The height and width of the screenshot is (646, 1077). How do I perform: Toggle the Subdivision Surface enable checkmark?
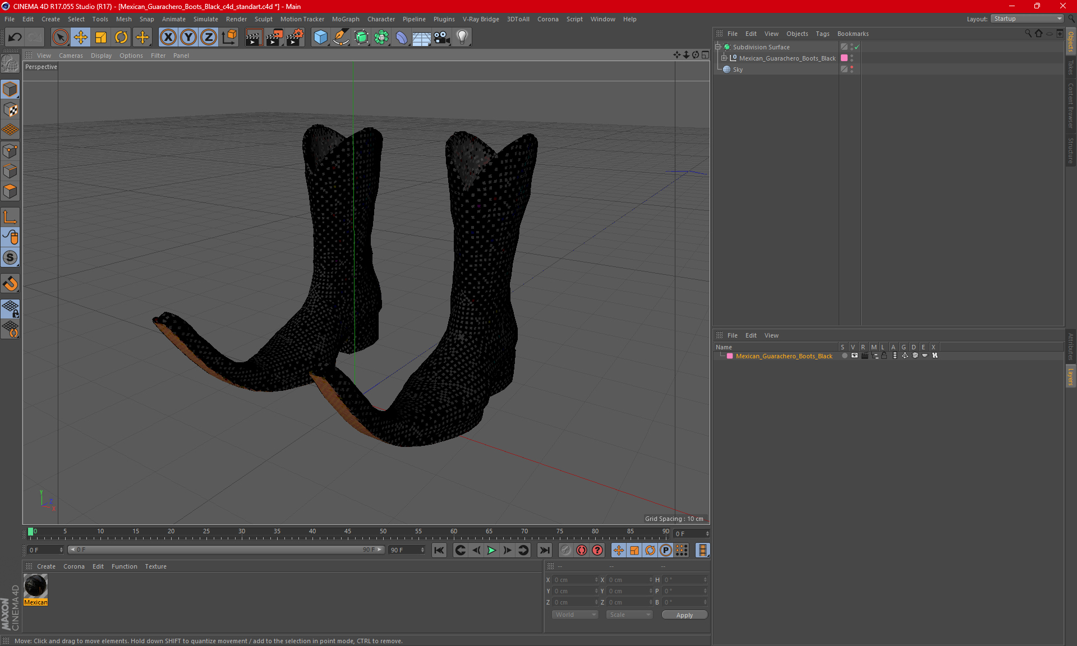pos(857,47)
